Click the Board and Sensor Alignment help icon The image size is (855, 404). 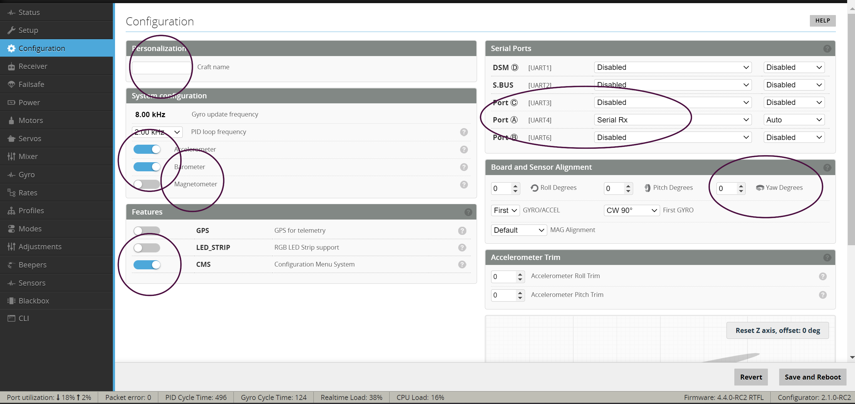coord(827,168)
